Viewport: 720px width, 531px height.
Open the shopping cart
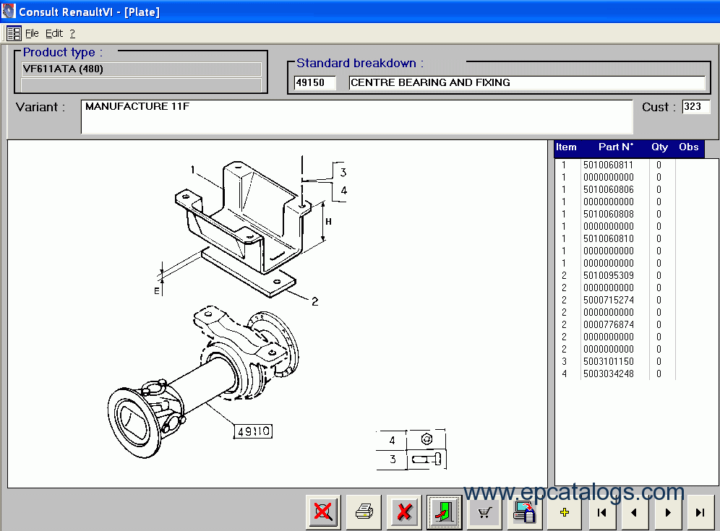click(484, 512)
